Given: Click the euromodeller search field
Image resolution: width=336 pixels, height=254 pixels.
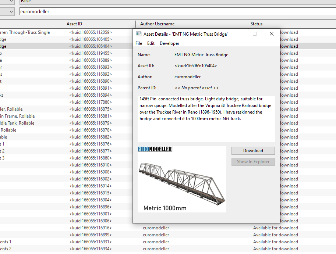Looking at the screenshot, I should 178,11.
